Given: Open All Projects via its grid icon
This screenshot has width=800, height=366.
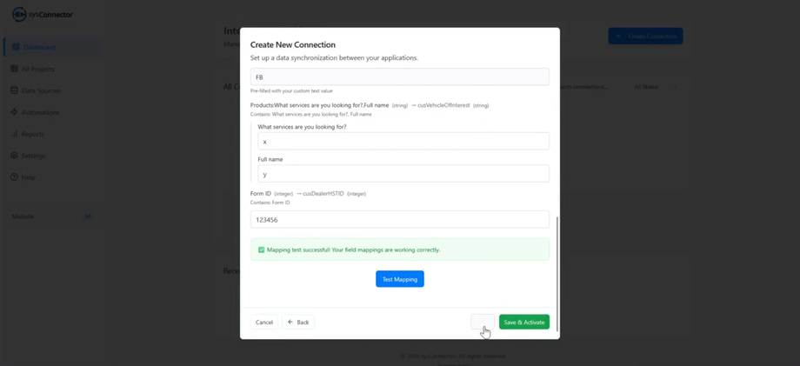Looking at the screenshot, I should click(14, 69).
